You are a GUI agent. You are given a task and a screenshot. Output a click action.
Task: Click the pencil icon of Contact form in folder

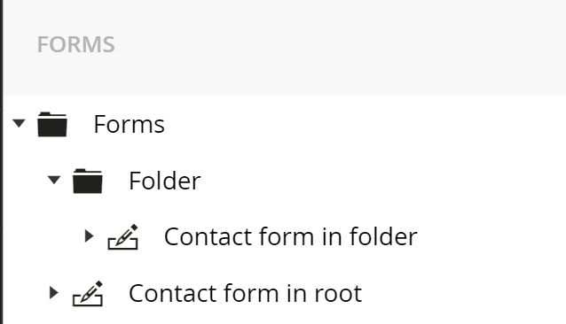123,237
